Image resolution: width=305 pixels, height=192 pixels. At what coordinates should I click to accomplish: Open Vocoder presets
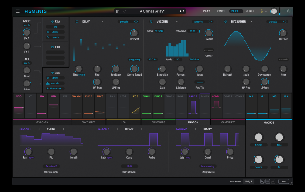(198, 22)
